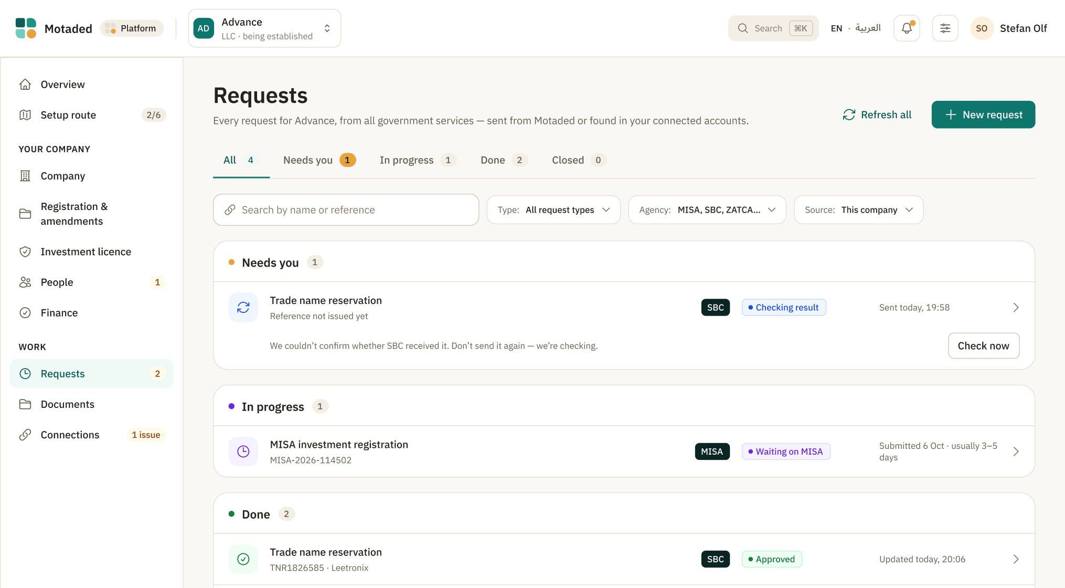
Task: Click the New request button
Action: point(983,114)
